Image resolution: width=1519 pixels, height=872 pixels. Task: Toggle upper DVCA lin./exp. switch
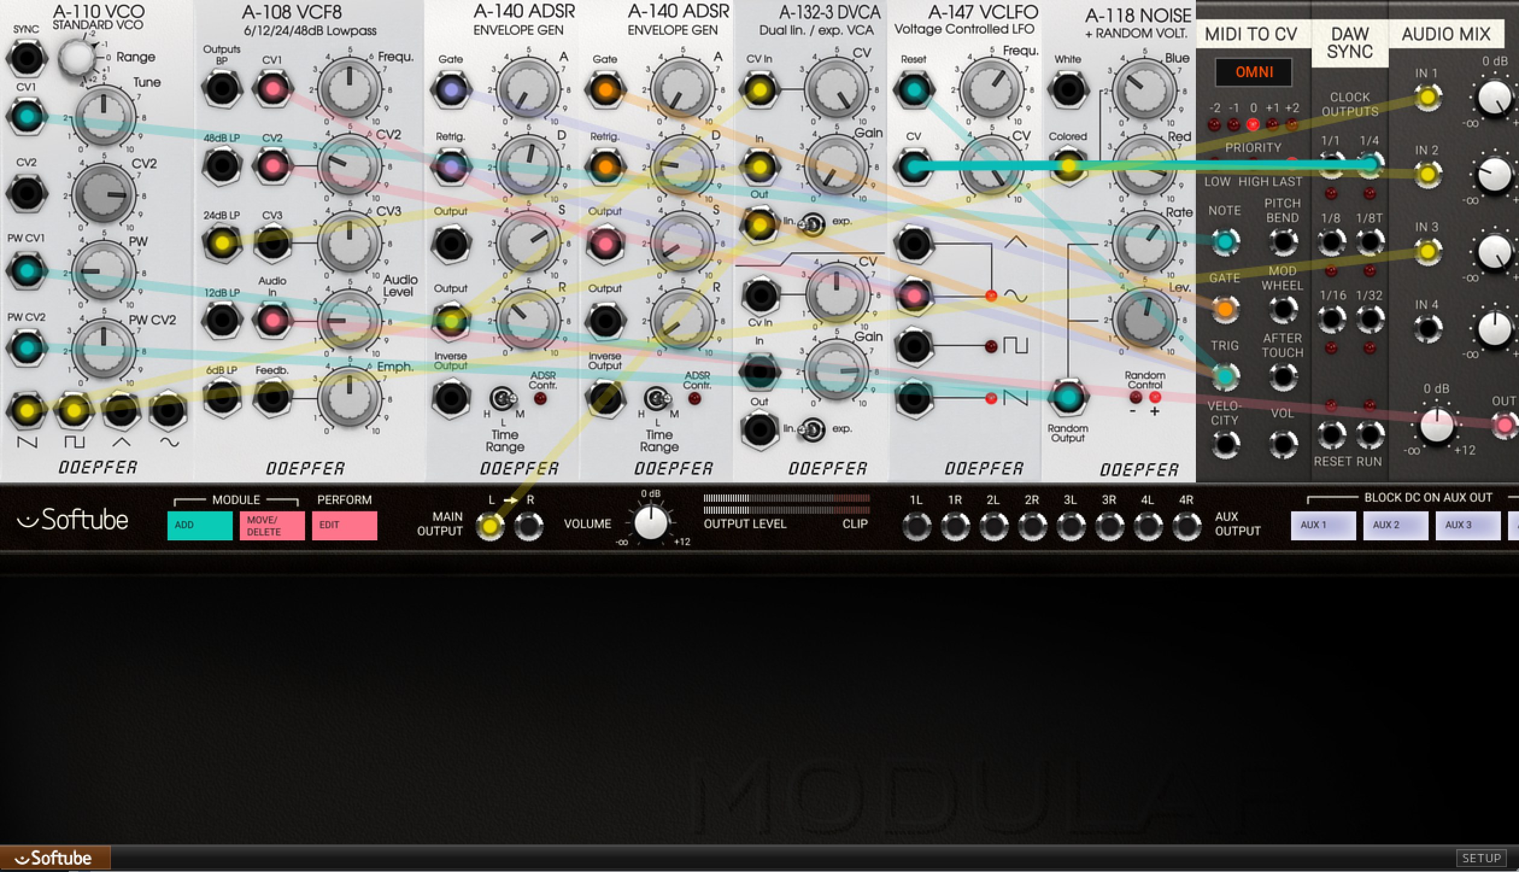point(812,225)
